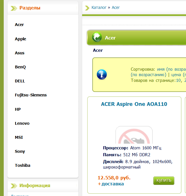Open the MSI section
This screenshot has height=196, width=186.
pyautogui.click(x=19, y=137)
